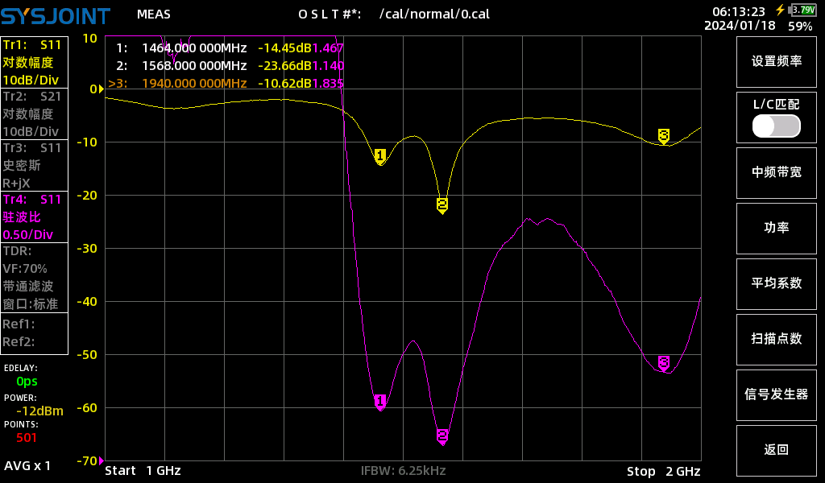Choose the 扫描点数 sweep points button
Image resolution: width=825 pixels, height=483 pixels.
pos(776,340)
